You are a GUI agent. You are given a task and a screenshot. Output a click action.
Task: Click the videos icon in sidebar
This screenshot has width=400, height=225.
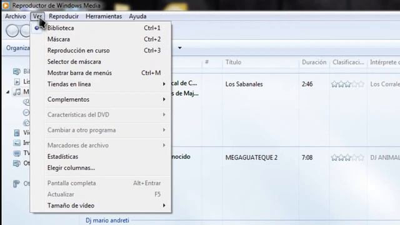coord(17,132)
